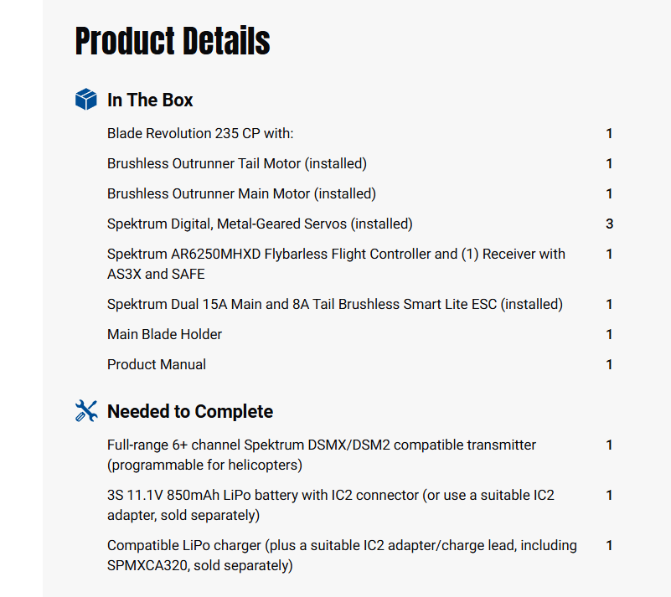The image size is (671, 597).
Task: Click Spektrum Digital Metal-Geared Servos entry
Action: coord(260,224)
